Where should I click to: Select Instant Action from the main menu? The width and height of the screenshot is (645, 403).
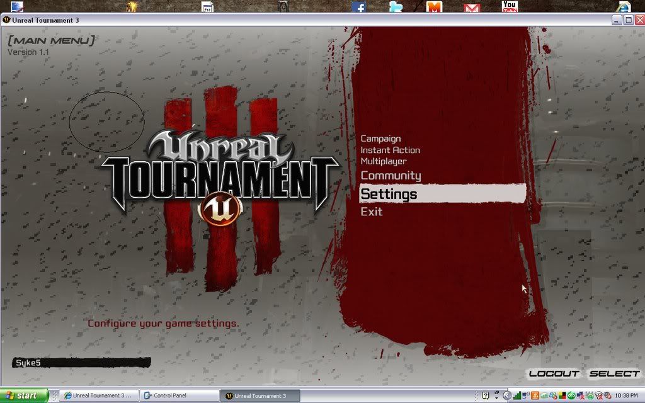tap(391, 150)
